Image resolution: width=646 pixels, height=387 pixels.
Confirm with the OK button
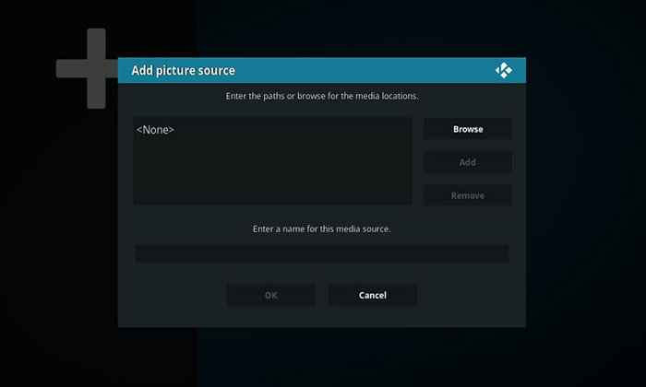coord(270,295)
